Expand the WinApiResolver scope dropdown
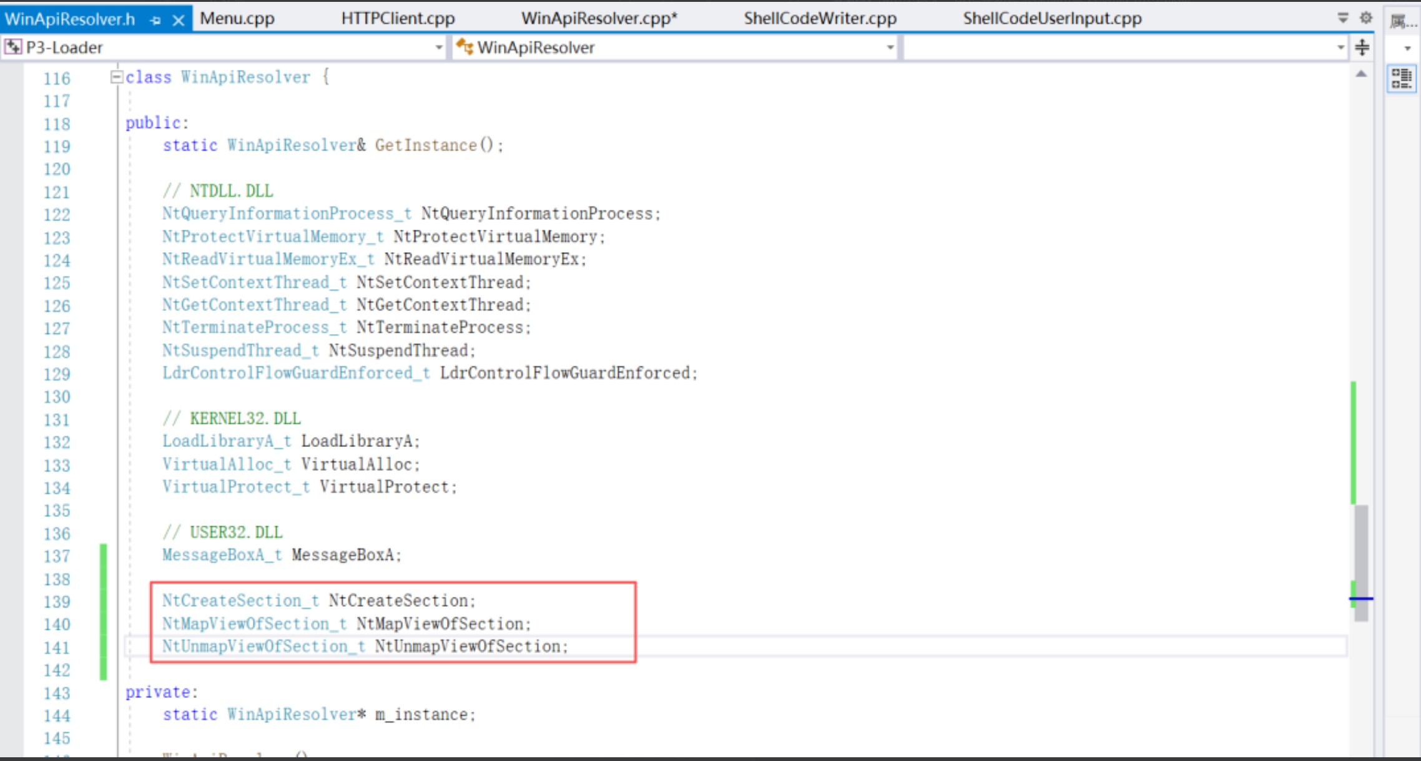 pos(890,47)
